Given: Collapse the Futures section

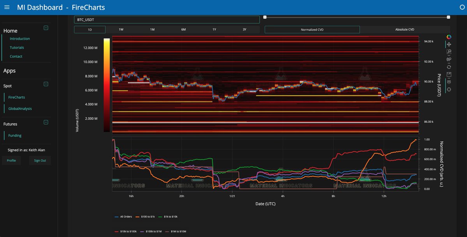Looking at the screenshot, I should pyautogui.click(x=46, y=122).
